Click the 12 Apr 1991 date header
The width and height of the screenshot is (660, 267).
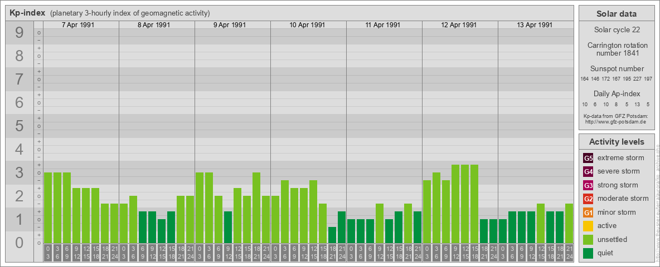click(459, 25)
